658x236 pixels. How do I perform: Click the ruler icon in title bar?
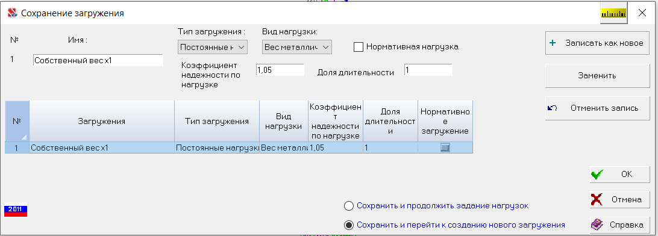click(x=613, y=13)
